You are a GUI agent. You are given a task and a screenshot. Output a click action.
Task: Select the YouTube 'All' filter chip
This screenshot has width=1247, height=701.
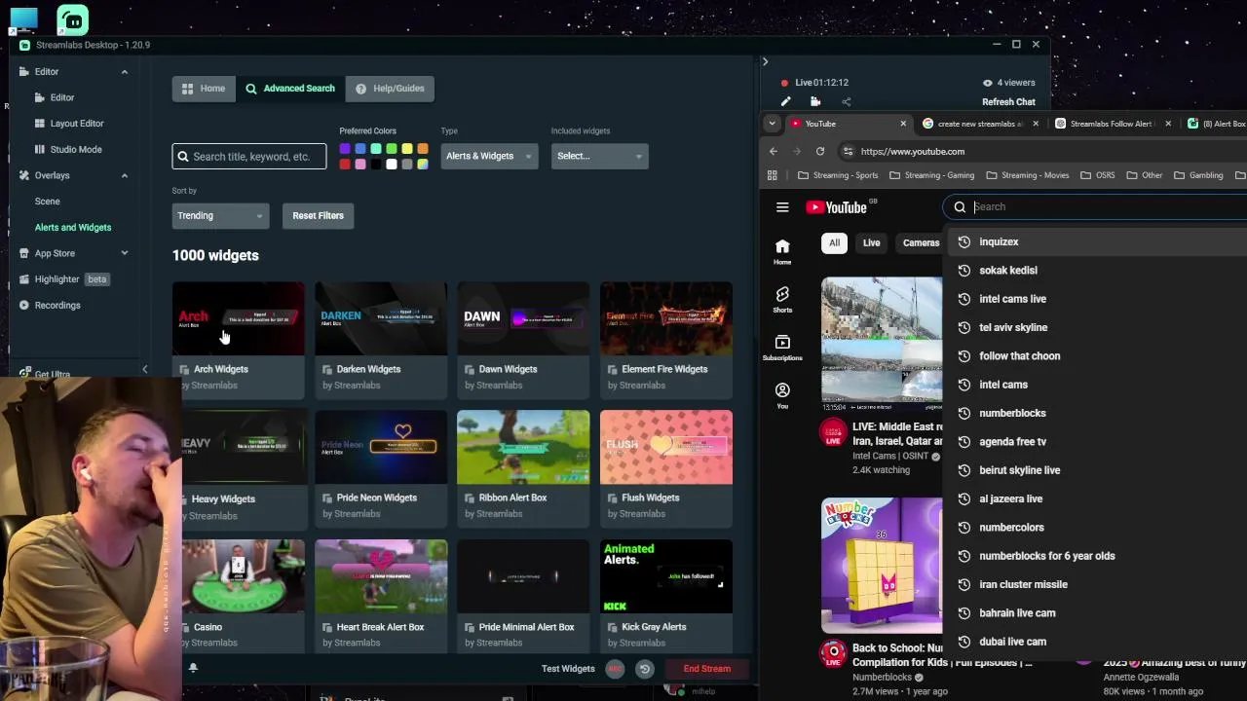pyautogui.click(x=834, y=242)
